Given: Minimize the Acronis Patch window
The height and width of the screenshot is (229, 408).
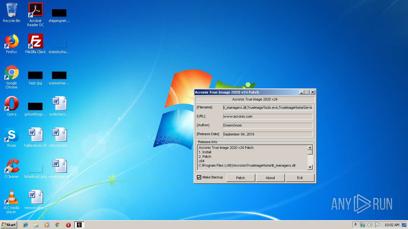Looking at the screenshot, I should 302,92.
